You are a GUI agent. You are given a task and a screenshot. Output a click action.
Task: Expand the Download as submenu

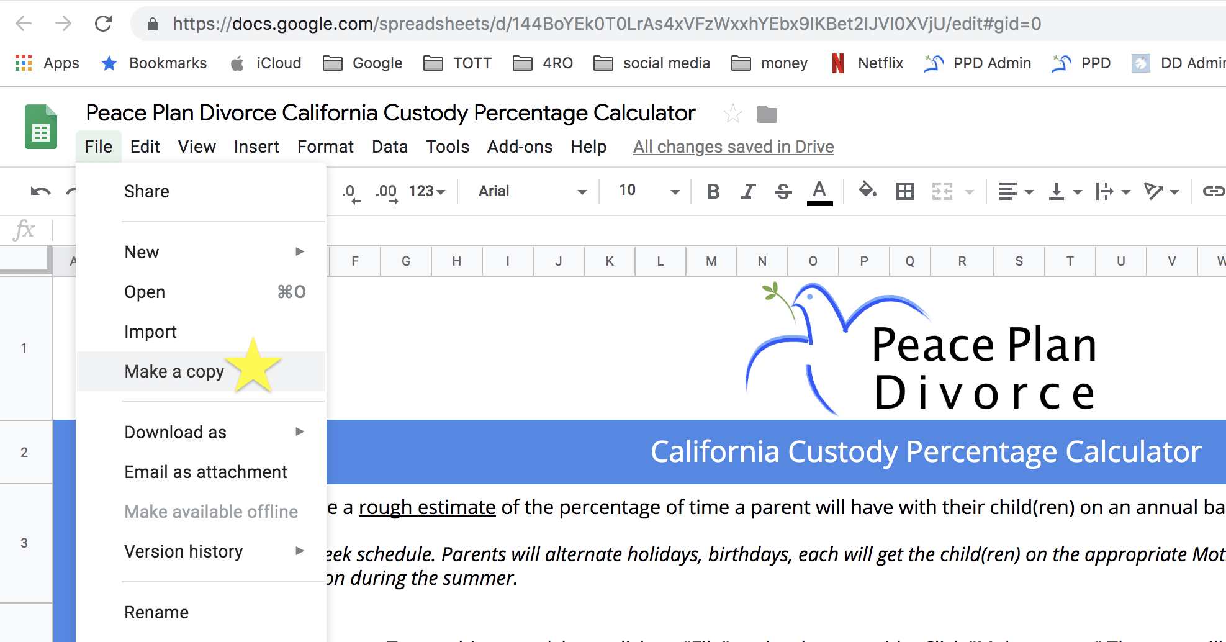click(x=201, y=432)
